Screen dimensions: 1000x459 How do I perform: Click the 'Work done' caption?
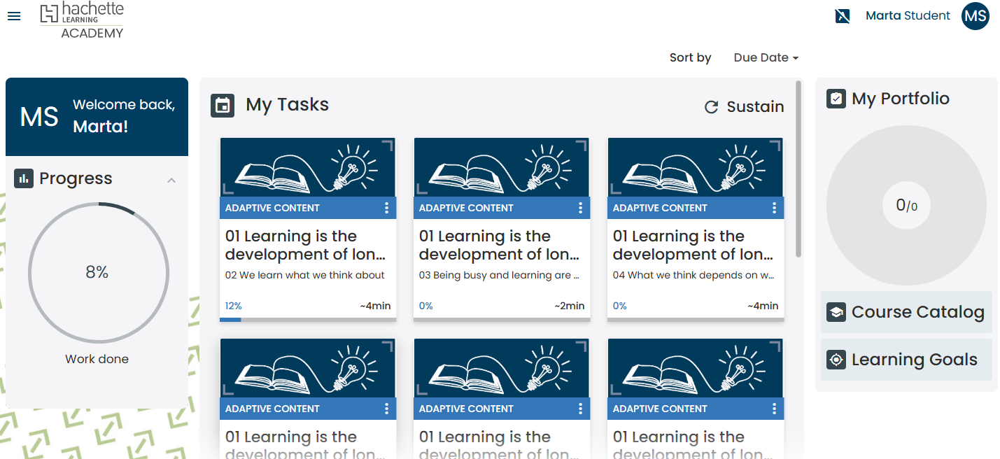(x=97, y=359)
